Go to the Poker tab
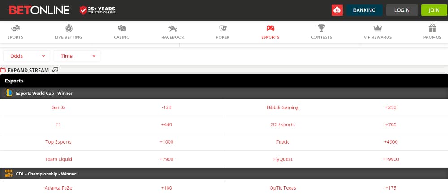448x196 pixels. 223,37
